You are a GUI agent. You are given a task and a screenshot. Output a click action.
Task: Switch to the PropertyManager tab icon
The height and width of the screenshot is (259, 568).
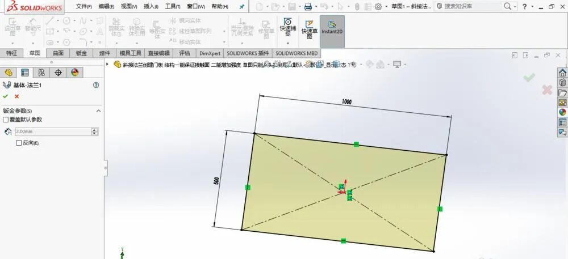(x=24, y=73)
